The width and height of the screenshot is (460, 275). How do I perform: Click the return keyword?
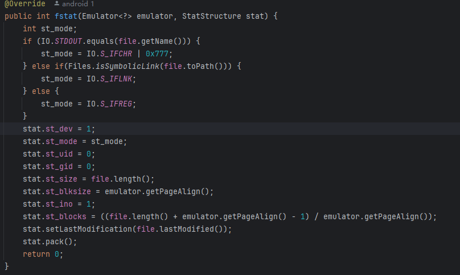[x=36, y=254]
